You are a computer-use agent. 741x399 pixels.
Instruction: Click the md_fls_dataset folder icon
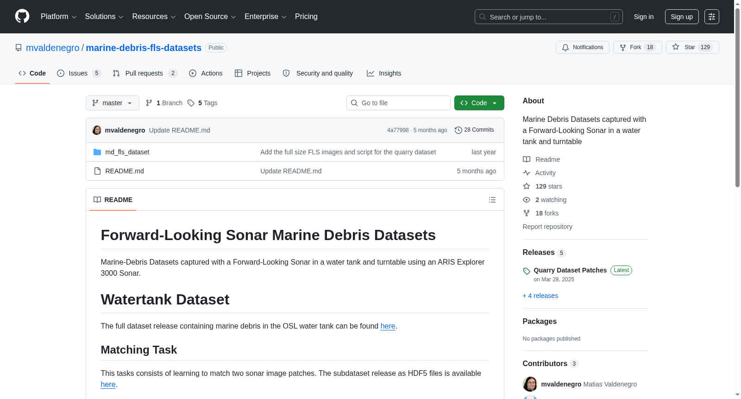point(97,152)
